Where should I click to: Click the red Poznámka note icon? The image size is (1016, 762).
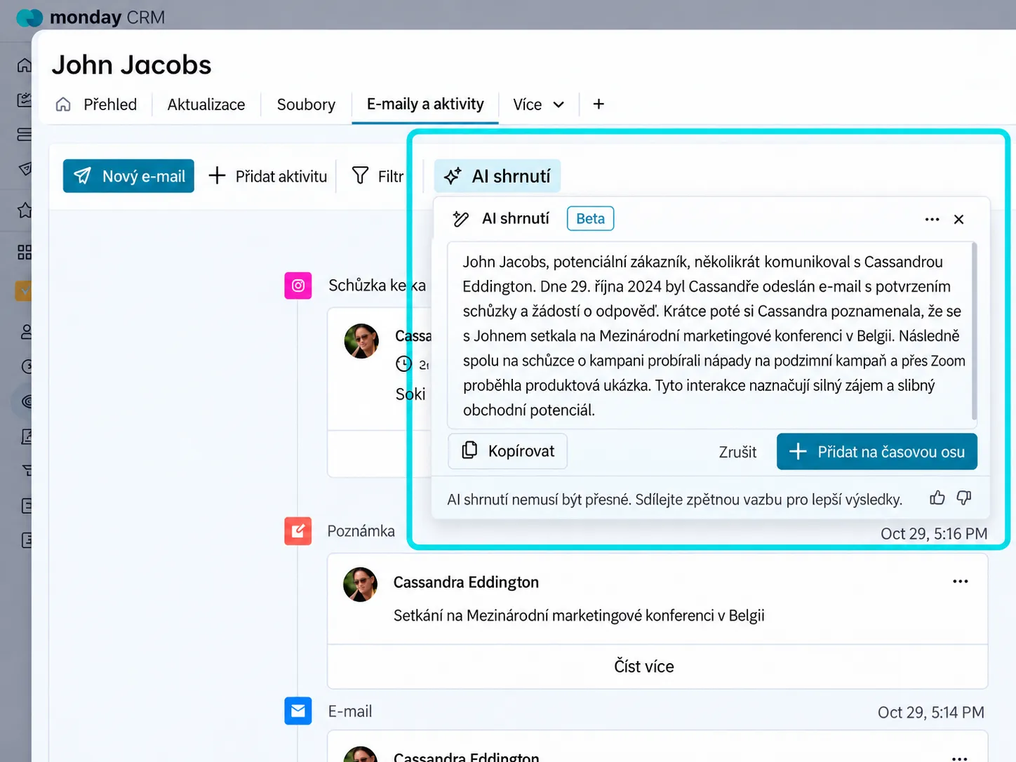(298, 531)
